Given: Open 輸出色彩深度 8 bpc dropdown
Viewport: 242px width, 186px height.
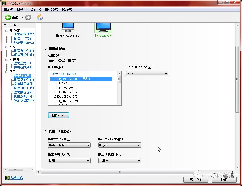Looking at the screenshot, I should click(120, 145).
